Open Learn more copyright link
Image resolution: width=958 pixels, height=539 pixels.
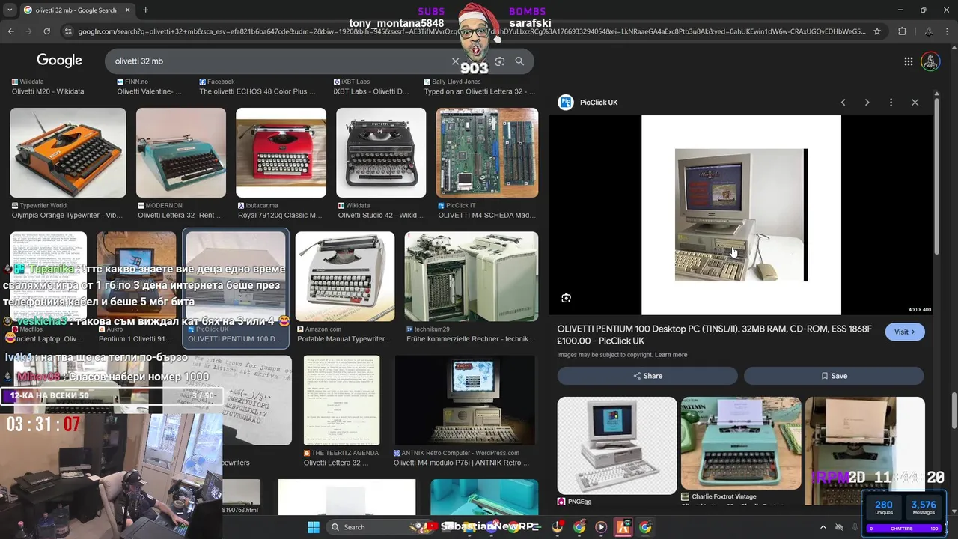point(671,355)
